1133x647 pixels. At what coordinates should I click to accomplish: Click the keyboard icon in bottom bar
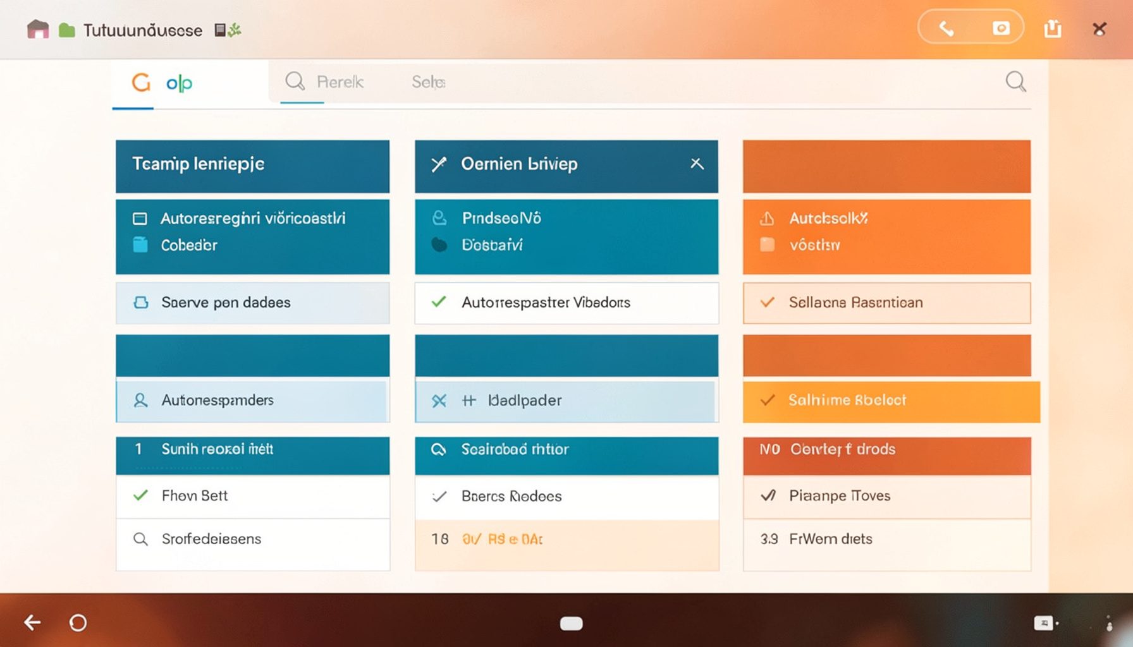coord(1043,623)
